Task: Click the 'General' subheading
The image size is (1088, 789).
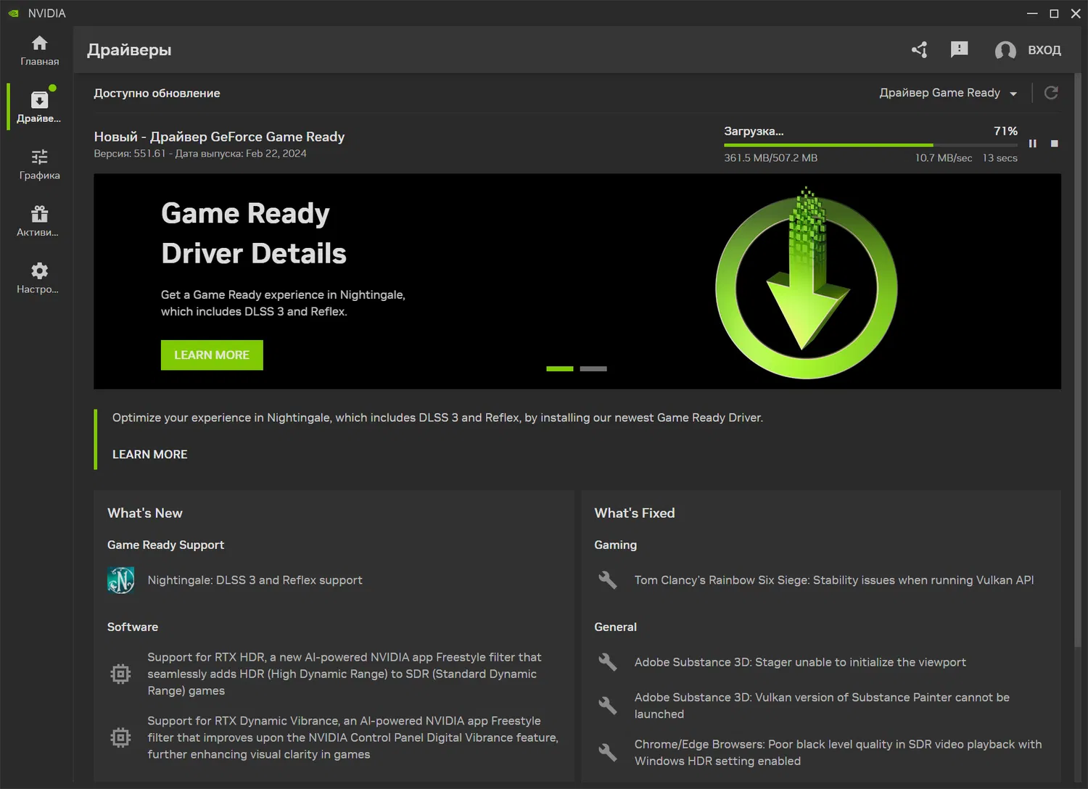Action: [615, 627]
